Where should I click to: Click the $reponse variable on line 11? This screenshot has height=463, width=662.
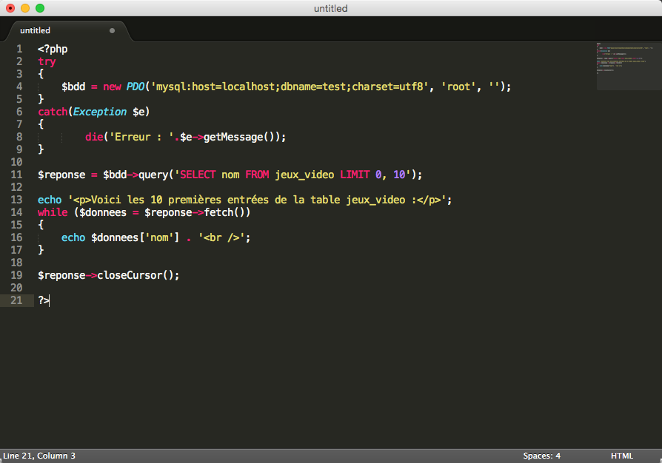point(61,175)
